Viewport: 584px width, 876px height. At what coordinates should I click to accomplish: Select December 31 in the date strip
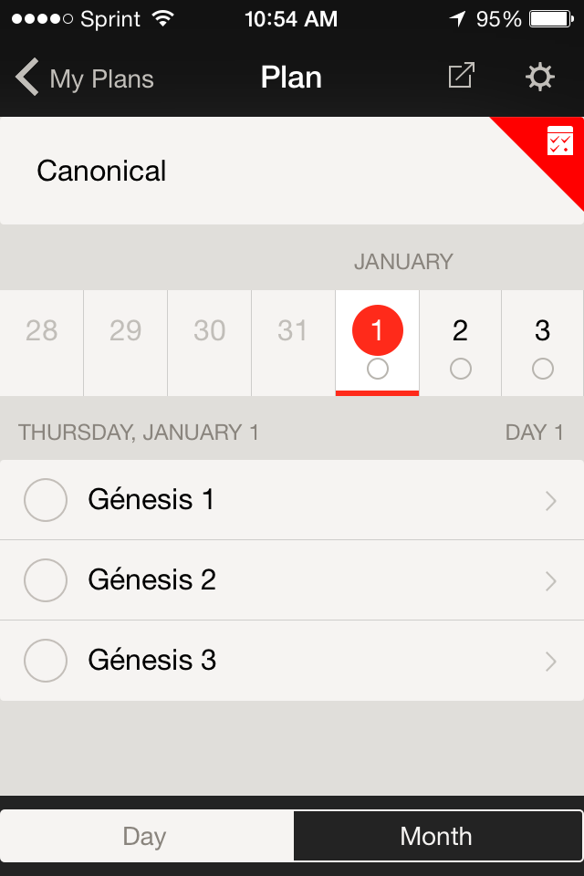coord(293,342)
